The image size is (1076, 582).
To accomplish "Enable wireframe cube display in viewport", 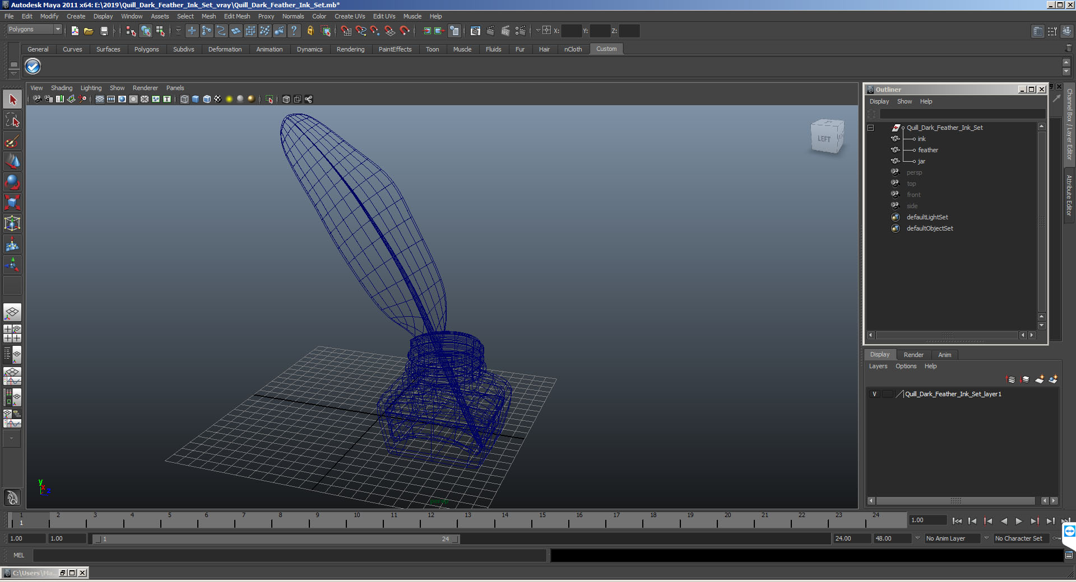I will [x=184, y=99].
